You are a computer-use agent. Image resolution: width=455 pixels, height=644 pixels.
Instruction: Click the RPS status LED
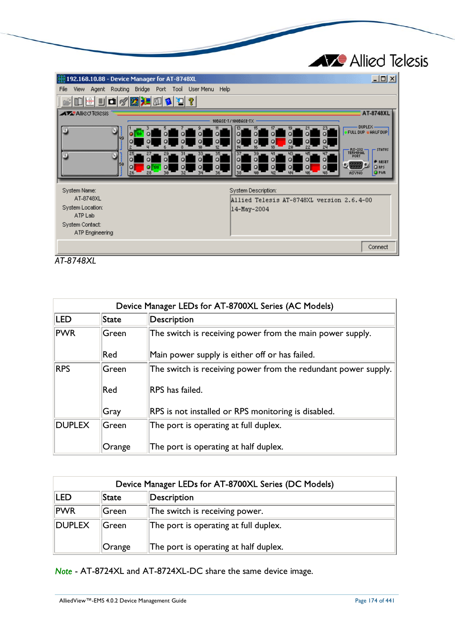point(376,167)
